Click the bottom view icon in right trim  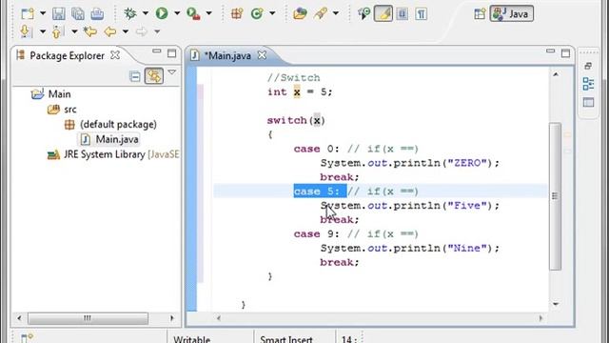click(x=588, y=102)
